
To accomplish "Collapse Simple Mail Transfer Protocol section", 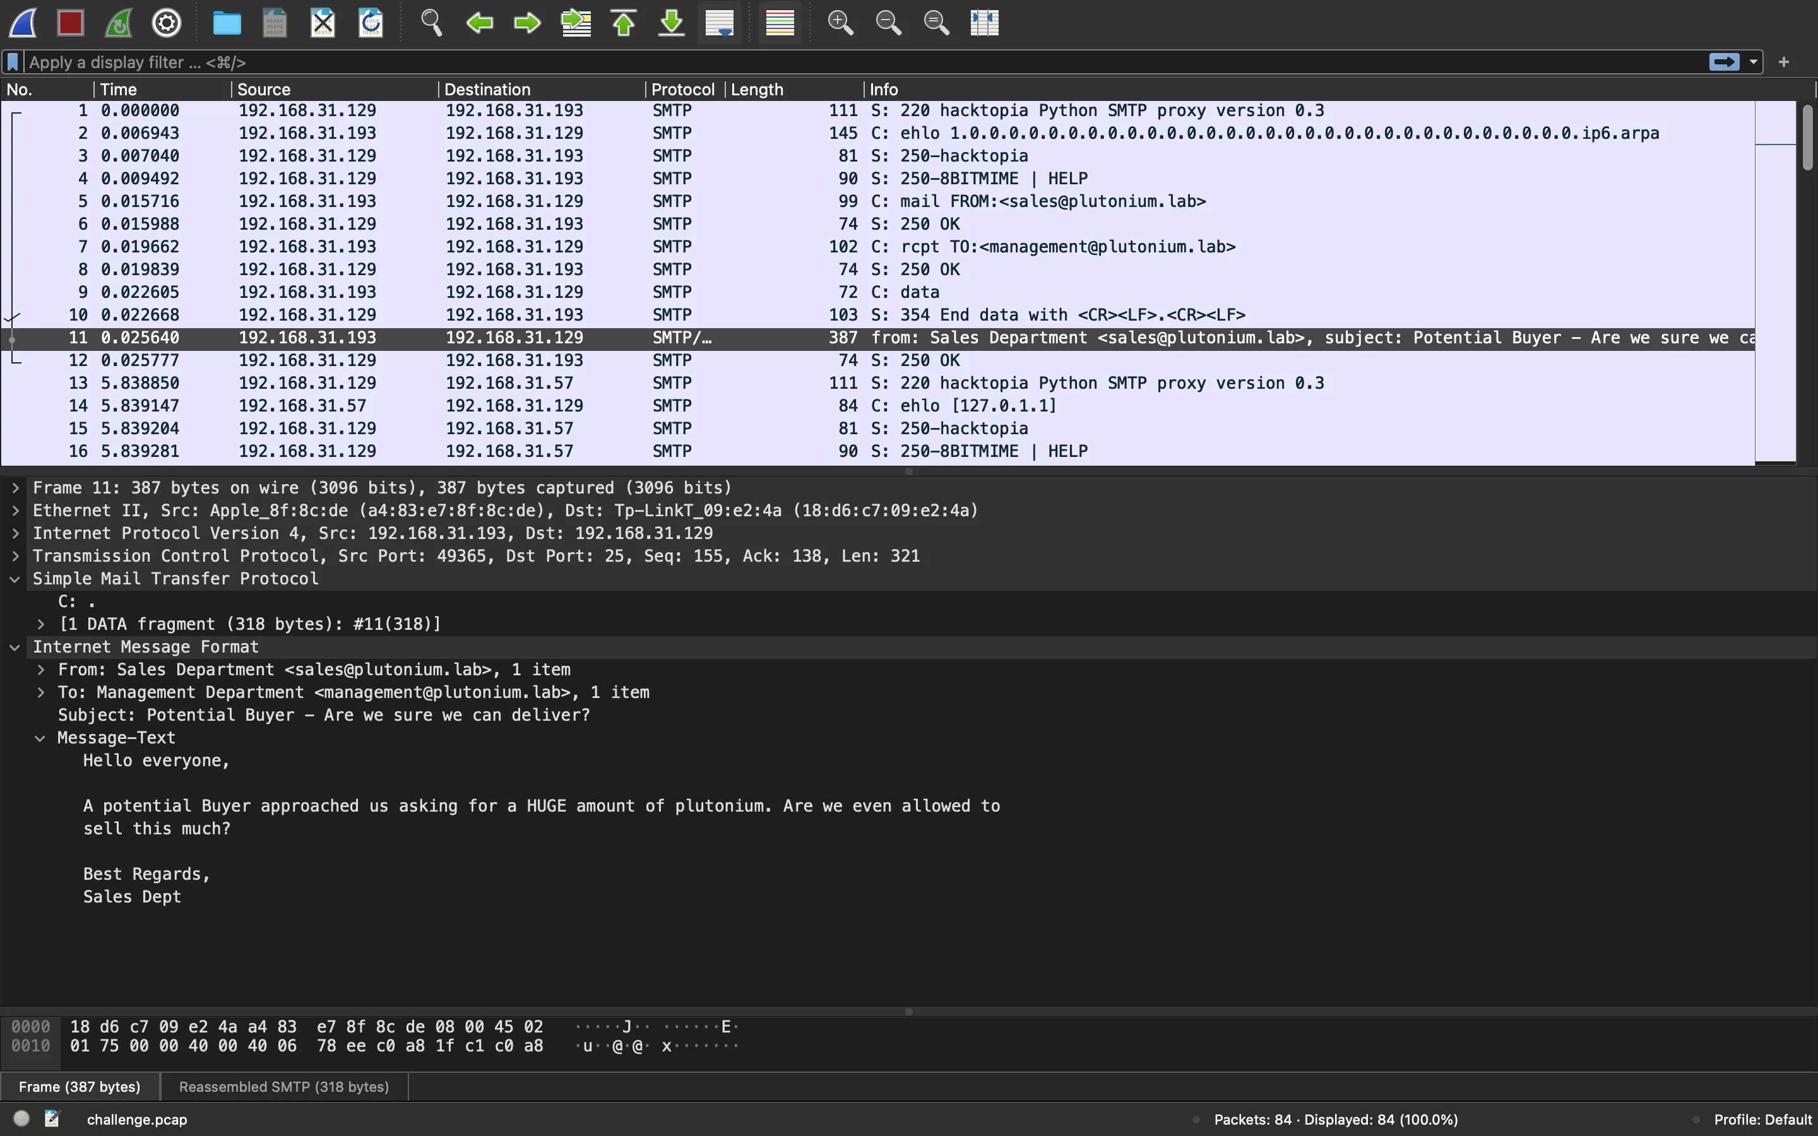I will tap(15, 579).
